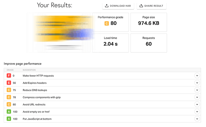Screen dimensions: 206x127
Task: Click the 'Improve page performance' heading
Action: (x=23, y=64)
